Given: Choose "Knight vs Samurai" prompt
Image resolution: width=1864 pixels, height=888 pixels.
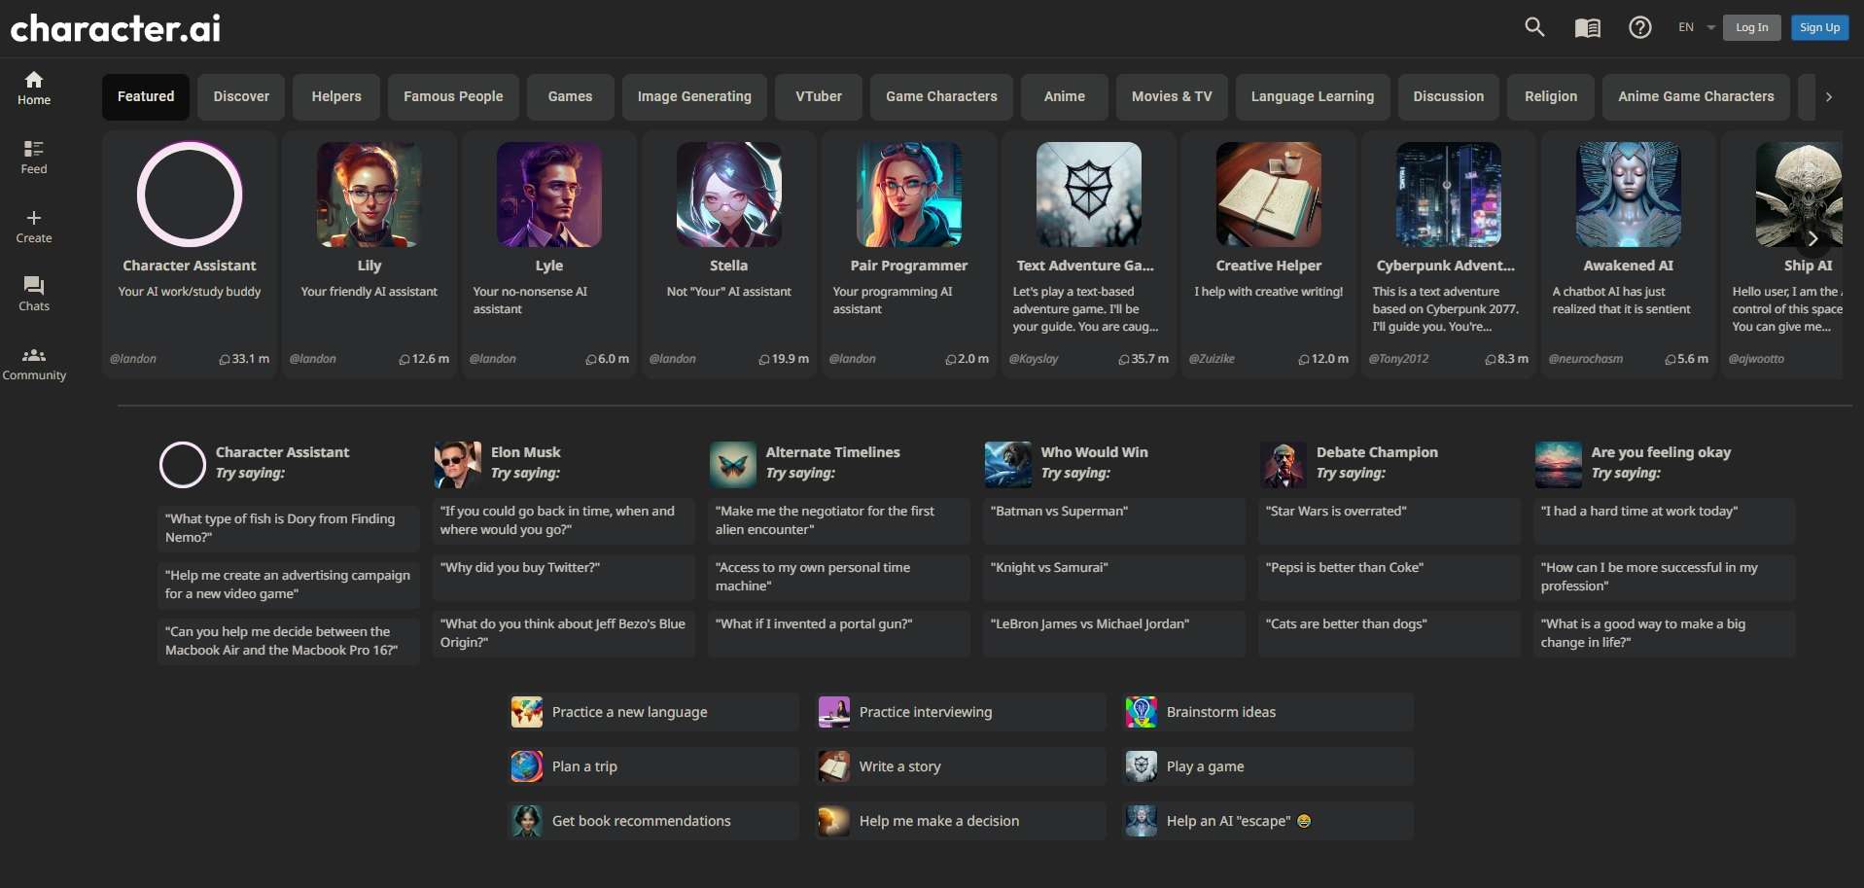Looking at the screenshot, I should click(1114, 577).
